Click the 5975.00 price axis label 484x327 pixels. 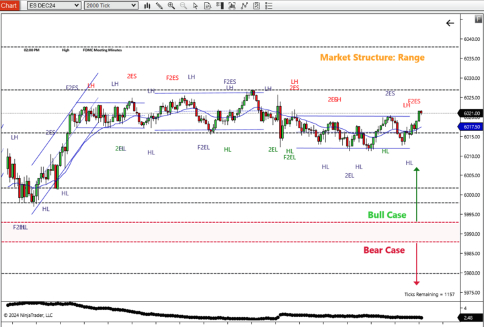472,293
